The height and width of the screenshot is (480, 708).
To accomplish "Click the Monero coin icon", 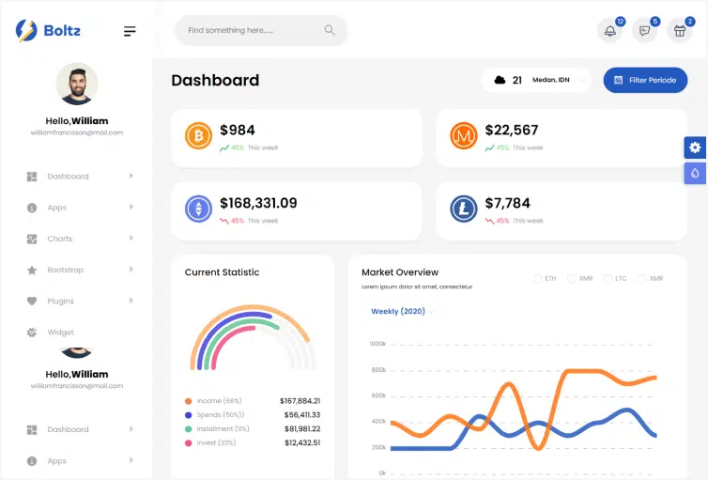I will point(463,135).
